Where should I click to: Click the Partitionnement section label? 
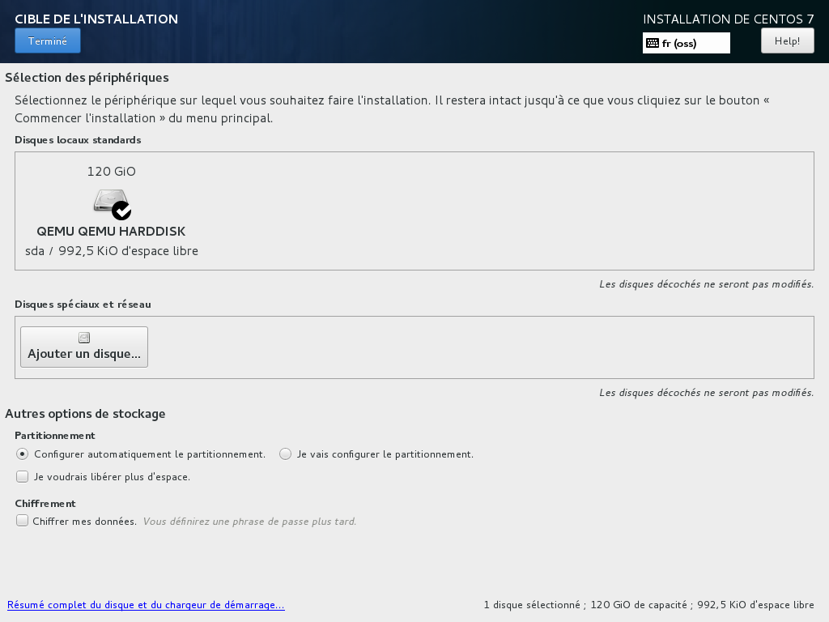point(55,436)
